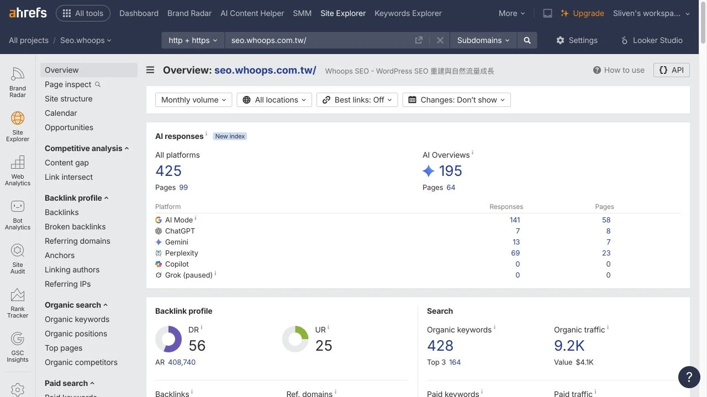Collapse Paid search sidebar section
The width and height of the screenshot is (707, 397).
pos(70,383)
